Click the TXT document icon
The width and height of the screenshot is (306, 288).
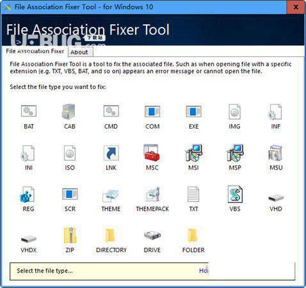coord(193,194)
